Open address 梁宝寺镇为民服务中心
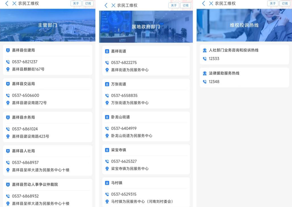 pyautogui.click(x=130, y=168)
